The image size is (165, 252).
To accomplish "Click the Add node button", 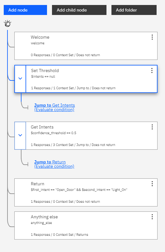I will coord(25,10).
